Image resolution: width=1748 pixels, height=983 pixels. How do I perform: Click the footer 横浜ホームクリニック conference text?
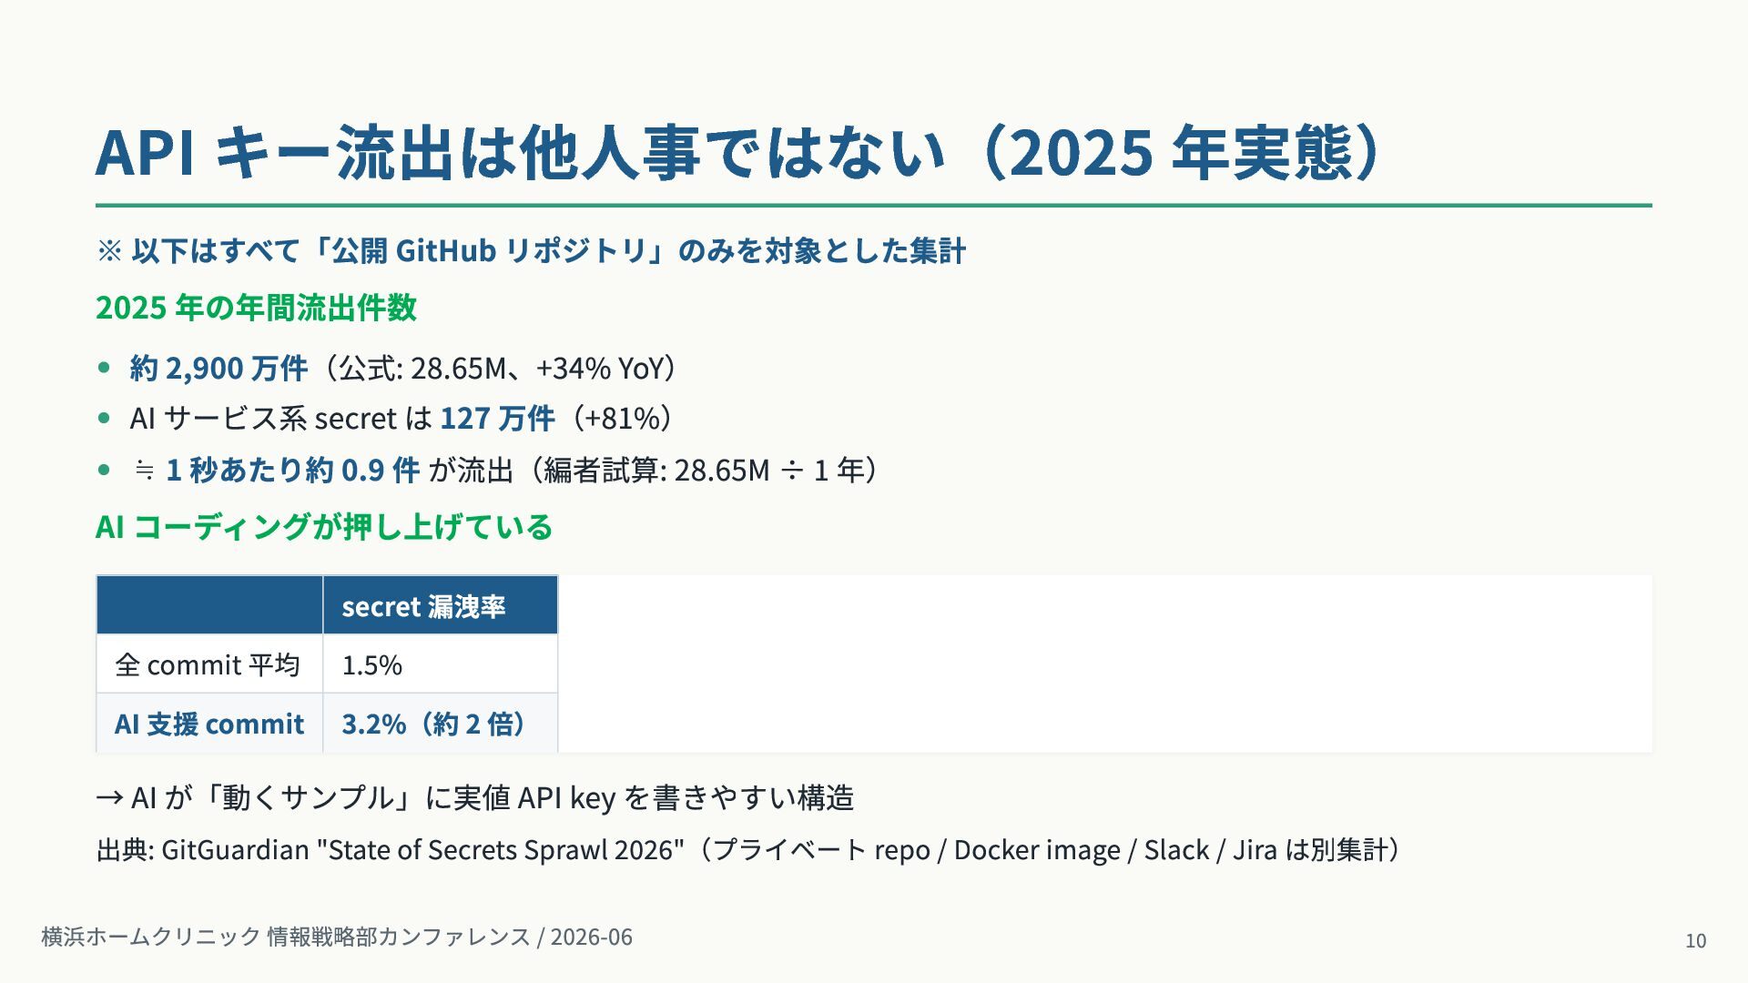pyautogui.click(x=337, y=937)
